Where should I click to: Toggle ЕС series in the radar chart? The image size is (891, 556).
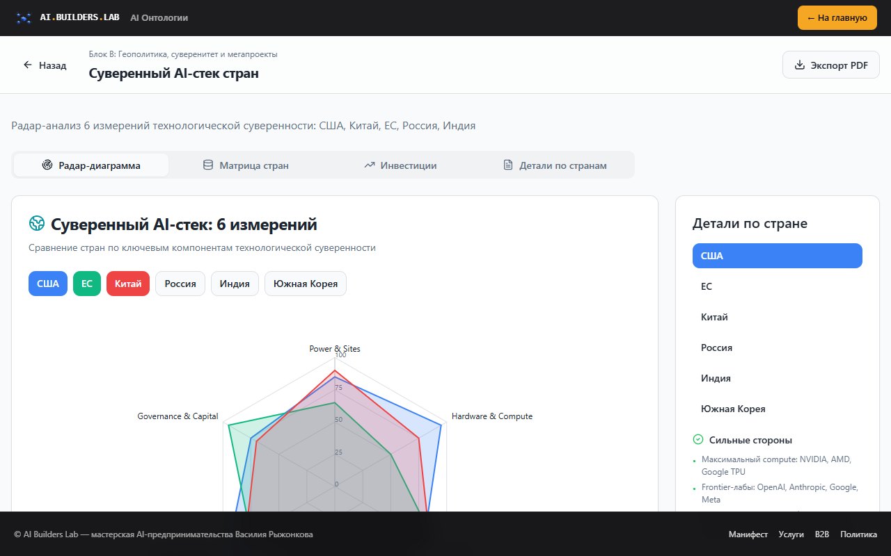pos(87,284)
